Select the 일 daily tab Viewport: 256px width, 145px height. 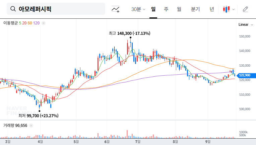(x=153, y=9)
